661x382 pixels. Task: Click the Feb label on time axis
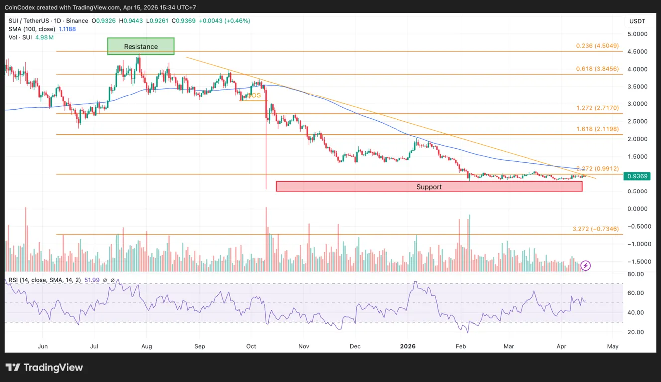[x=461, y=346]
